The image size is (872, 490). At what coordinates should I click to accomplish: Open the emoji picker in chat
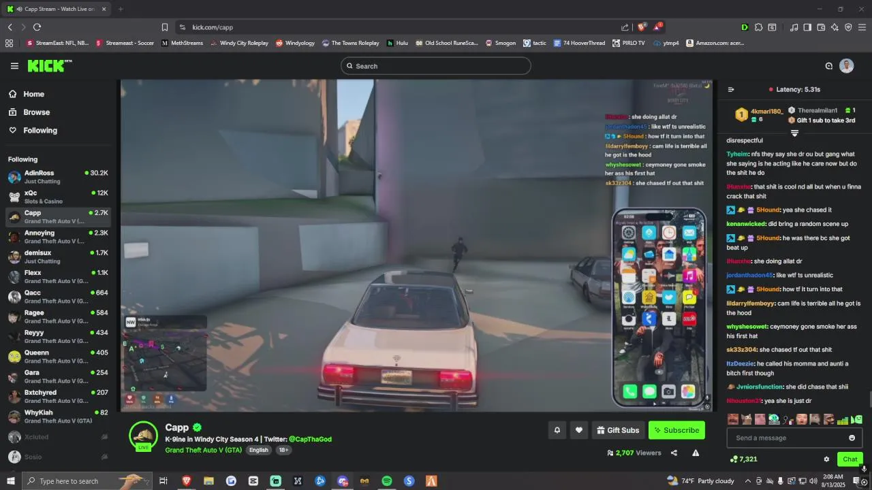[x=852, y=438]
